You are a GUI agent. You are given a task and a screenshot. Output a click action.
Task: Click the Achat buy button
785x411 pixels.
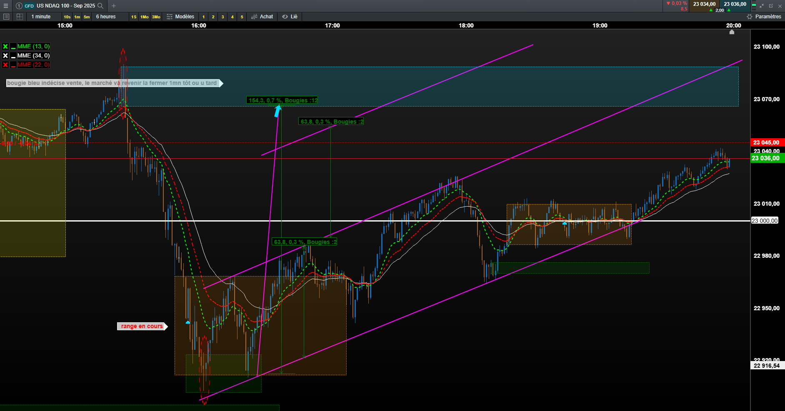pyautogui.click(x=262, y=17)
